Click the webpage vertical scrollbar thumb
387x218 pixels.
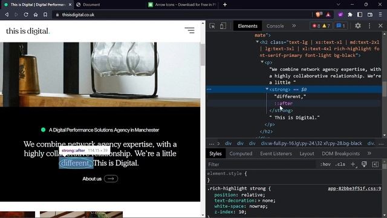click(203, 54)
